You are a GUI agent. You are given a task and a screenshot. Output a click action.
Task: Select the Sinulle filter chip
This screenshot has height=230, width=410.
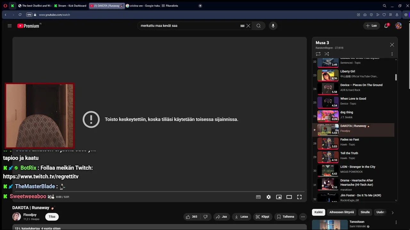tap(365, 212)
